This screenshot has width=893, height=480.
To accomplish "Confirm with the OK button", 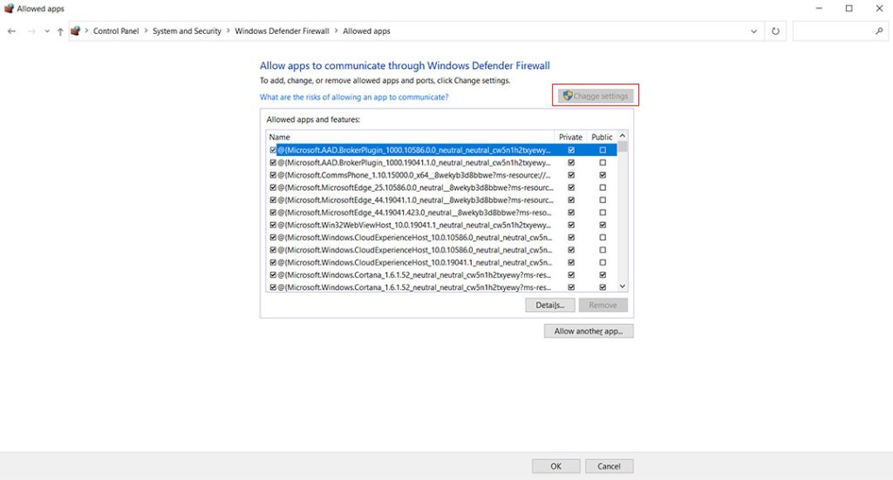I will pos(556,466).
